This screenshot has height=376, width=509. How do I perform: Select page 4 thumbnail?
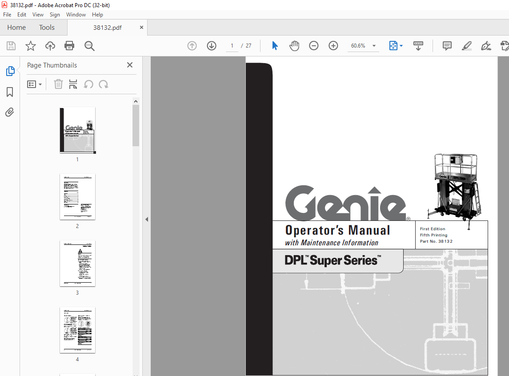point(78,330)
